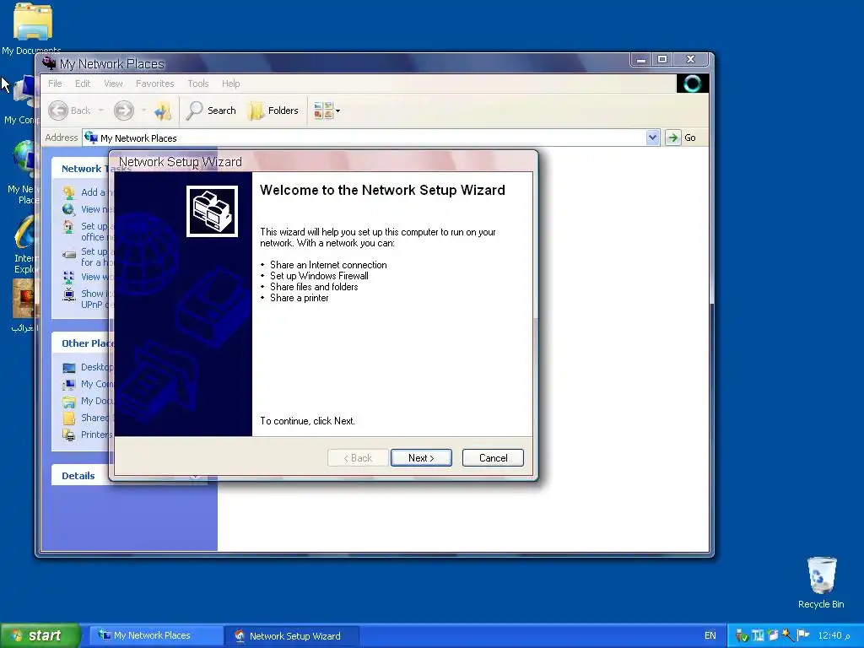Open the Start menu
This screenshot has height=648, width=864.
[x=40, y=635]
